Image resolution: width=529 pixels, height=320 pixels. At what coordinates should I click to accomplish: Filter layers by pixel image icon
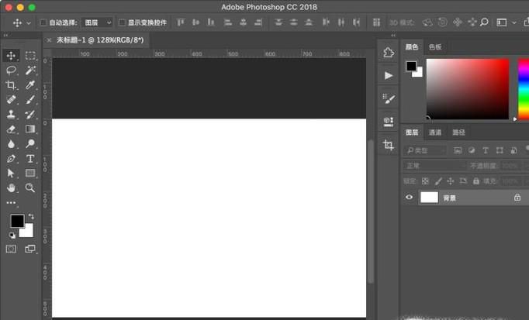point(458,150)
